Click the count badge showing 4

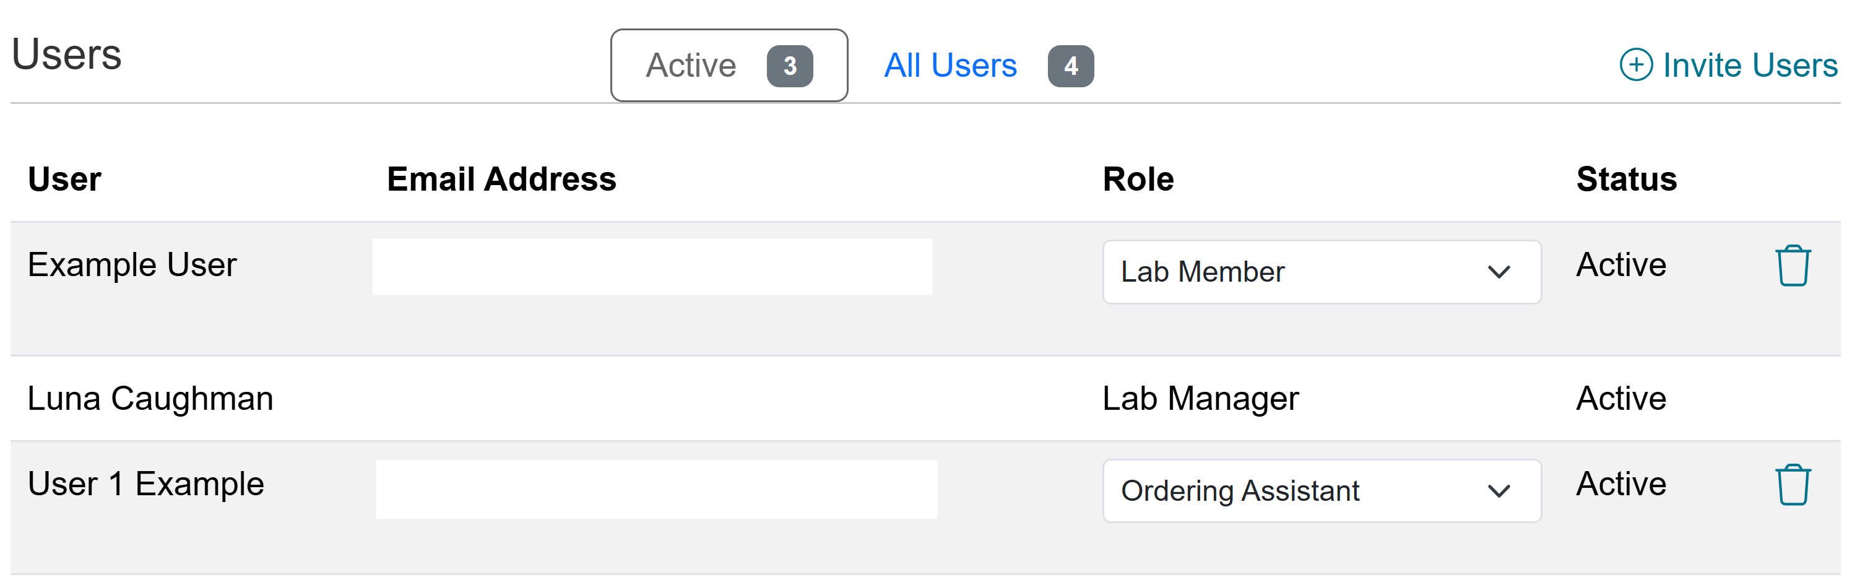tap(1070, 66)
